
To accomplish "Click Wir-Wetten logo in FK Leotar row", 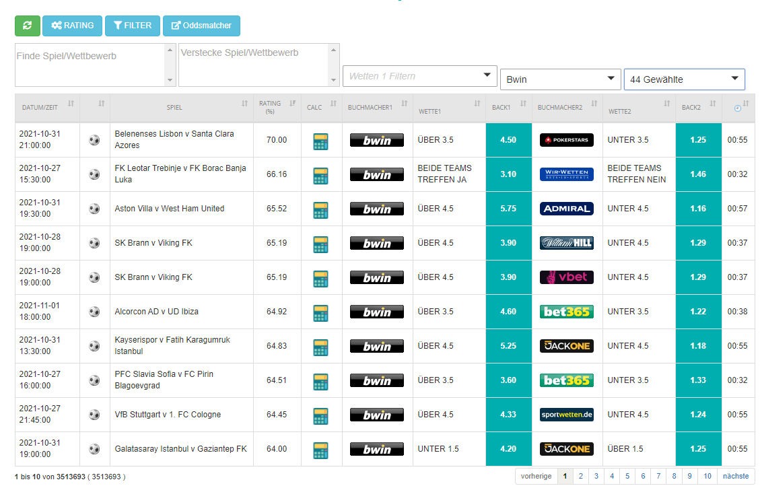I will click(567, 174).
